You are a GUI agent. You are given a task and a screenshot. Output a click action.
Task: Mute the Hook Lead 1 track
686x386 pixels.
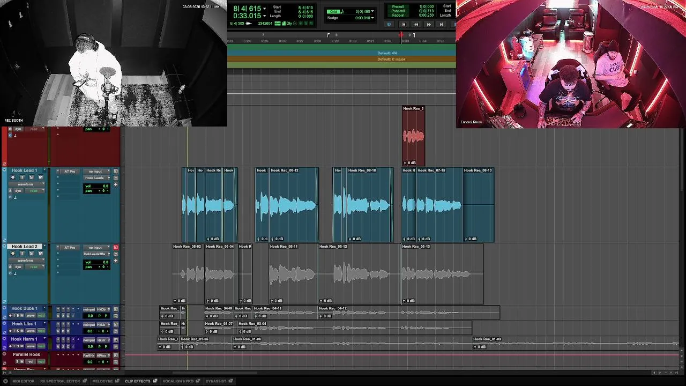coord(40,177)
